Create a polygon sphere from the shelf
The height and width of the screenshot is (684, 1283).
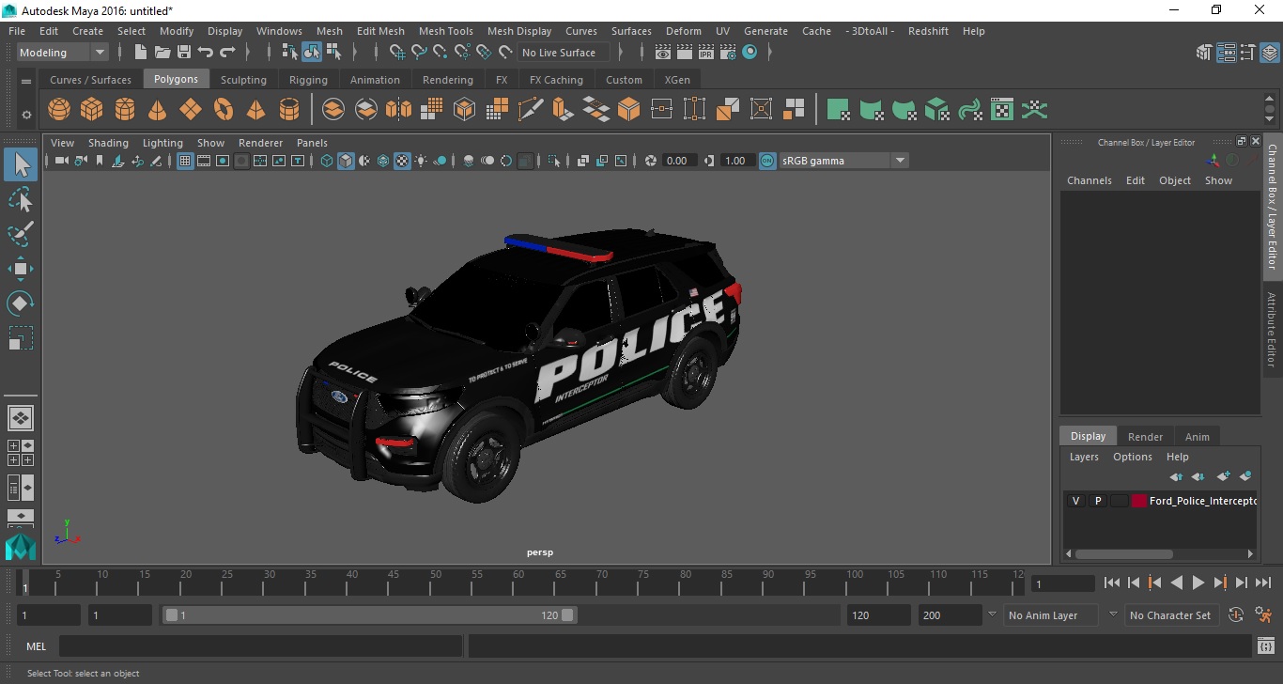(x=59, y=110)
